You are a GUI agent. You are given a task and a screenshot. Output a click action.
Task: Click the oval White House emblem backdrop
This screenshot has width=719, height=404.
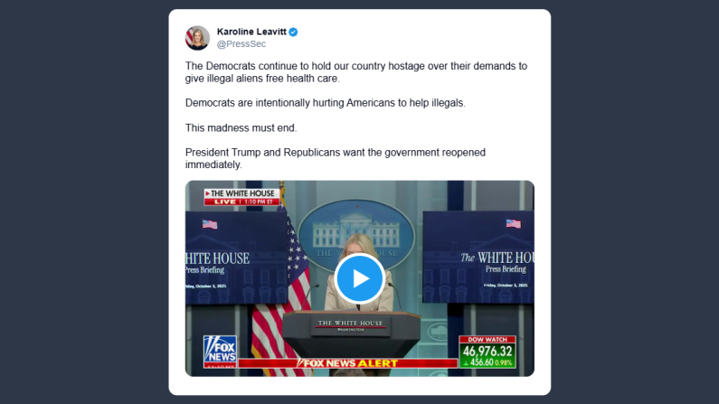point(356,233)
